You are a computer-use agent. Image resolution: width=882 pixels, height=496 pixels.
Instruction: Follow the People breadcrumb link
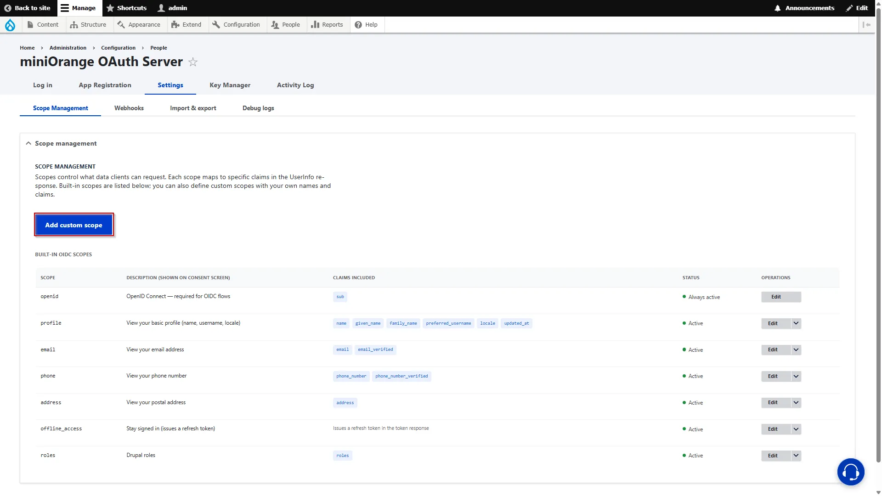tap(158, 48)
